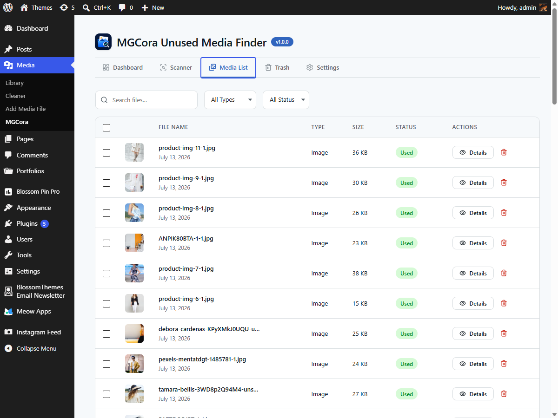The image size is (558, 418).
Task: Open the All Status filter dropdown
Action: pyautogui.click(x=286, y=100)
